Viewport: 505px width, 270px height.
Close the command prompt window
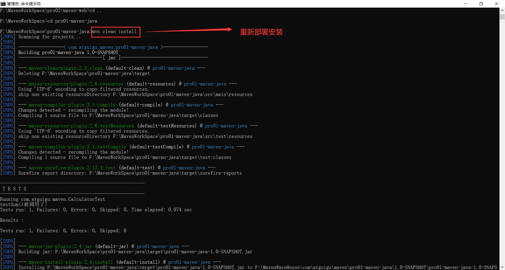tap(497, 4)
